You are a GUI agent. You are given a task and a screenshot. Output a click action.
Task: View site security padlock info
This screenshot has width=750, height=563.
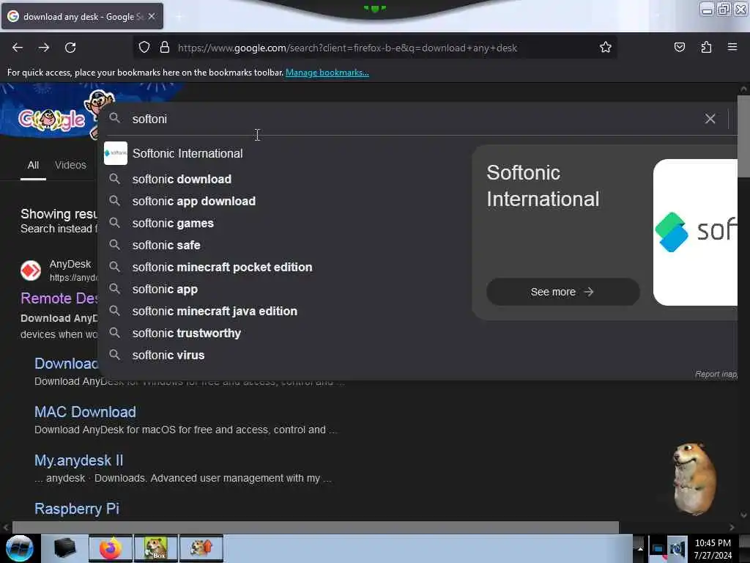(x=165, y=48)
